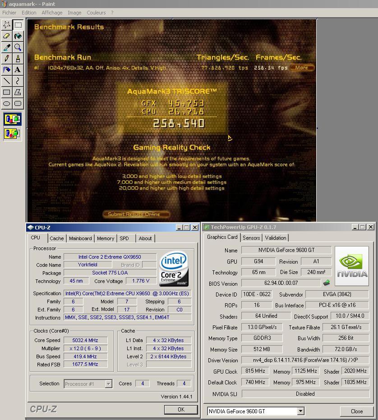Activate the Pick Color eyedropper tool
Viewport: 378px width, 420px height.
pyautogui.click(x=7, y=47)
